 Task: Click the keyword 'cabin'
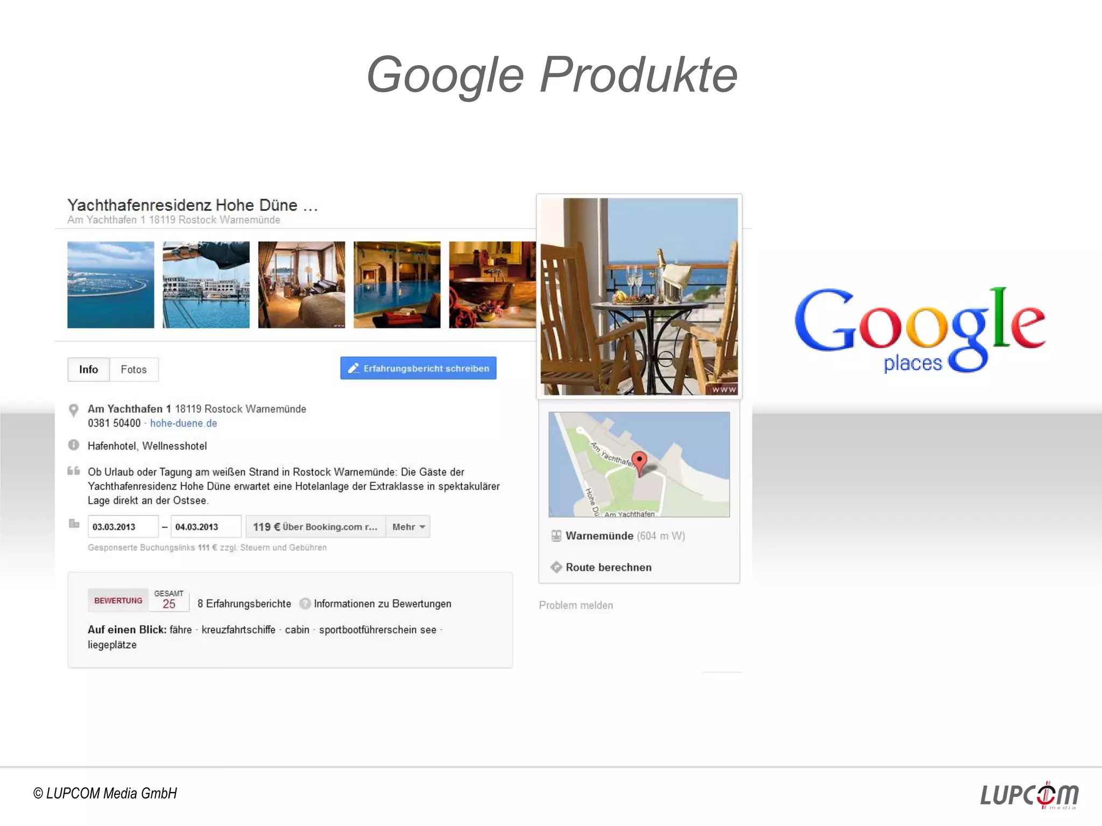pyautogui.click(x=297, y=629)
